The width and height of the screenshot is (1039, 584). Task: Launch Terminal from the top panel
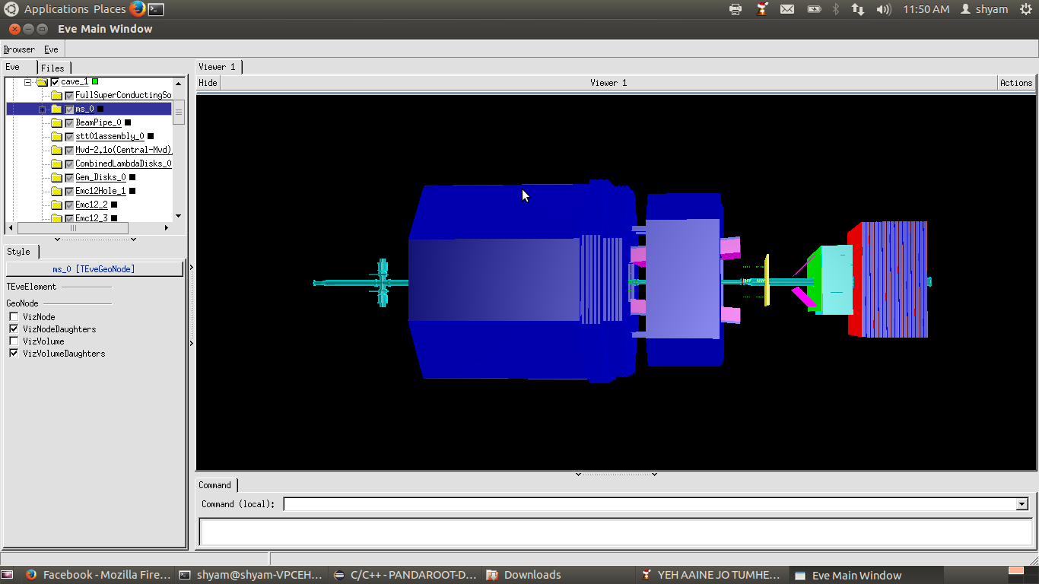coord(156,9)
